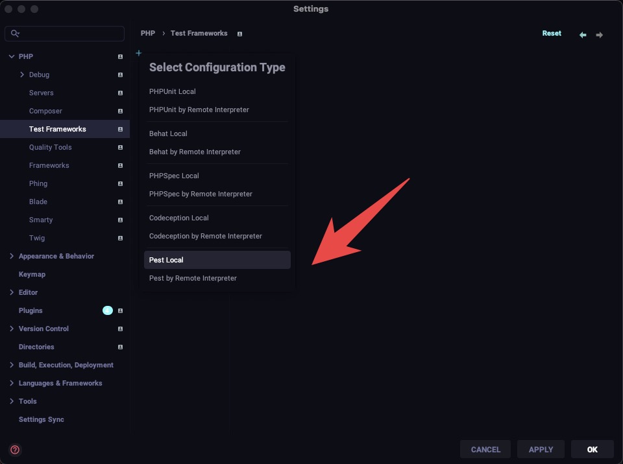Select Test Frameworks in sidebar
The image size is (623, 464).
coord(65,129)
